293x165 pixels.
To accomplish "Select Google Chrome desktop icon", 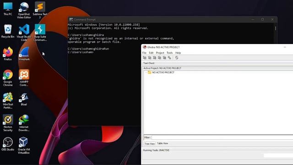I will (x=8, y=78).
